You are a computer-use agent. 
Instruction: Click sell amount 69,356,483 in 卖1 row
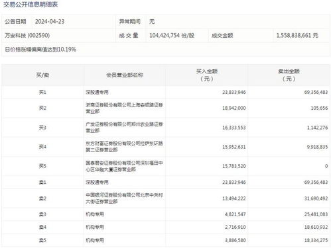316,183
